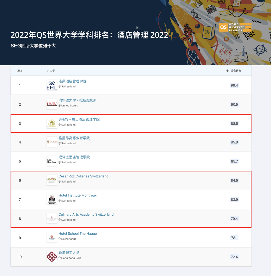The image size is (271, 276).
Task: Click the QS World University Rankings logo
Action: [235, 27]
